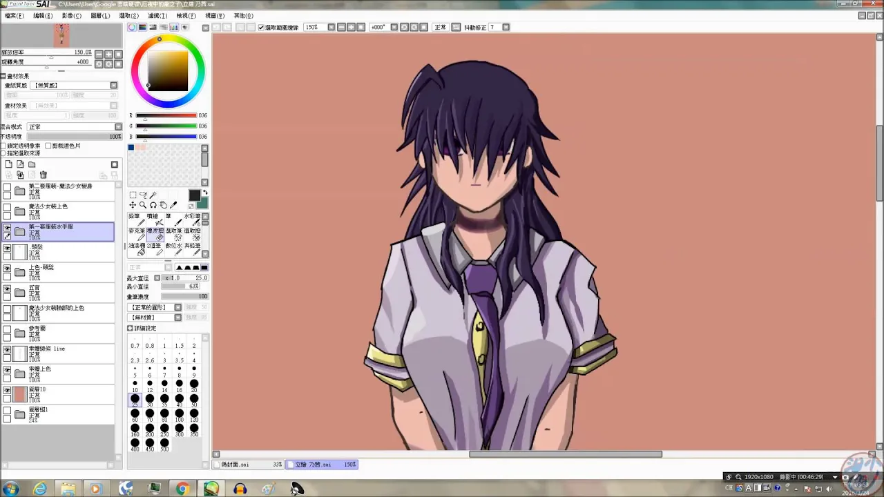Open the 檔案 File menu
Viewport: 884px width, 497px height.
click(14, 16)
